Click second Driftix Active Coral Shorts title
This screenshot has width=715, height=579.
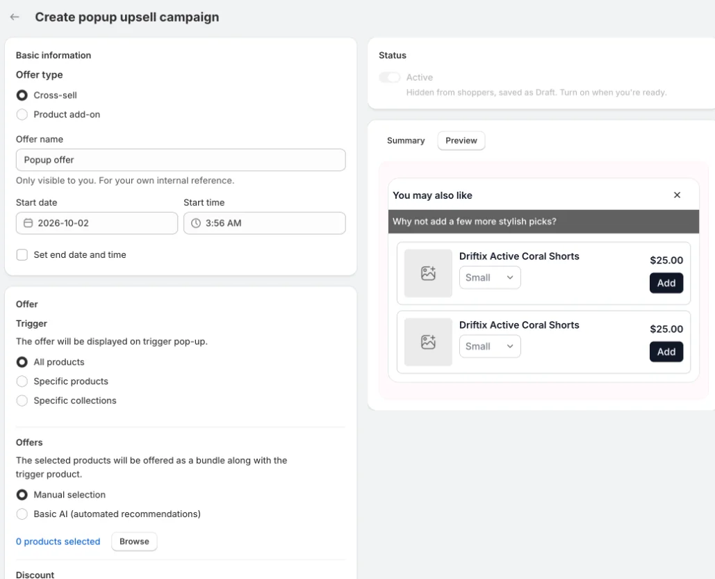(519, 325)
